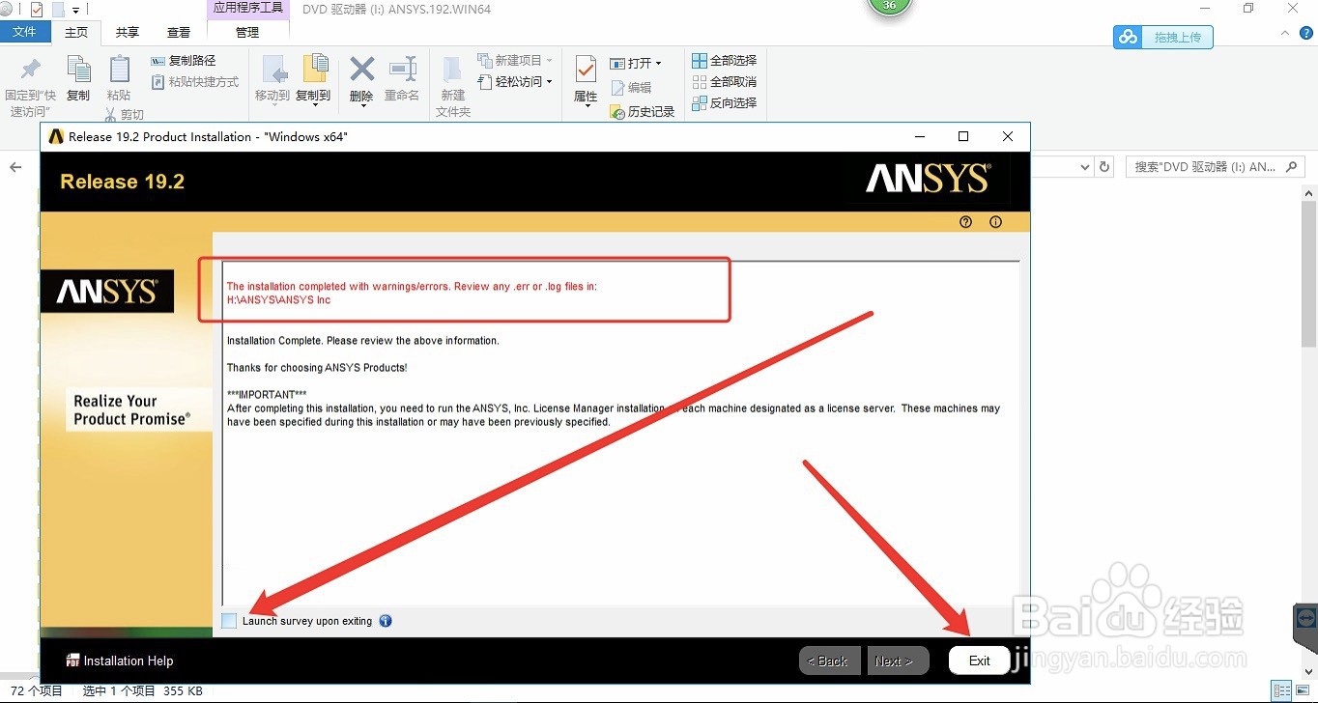Image resolution: width=1318 pixels, height=703 pixels.
Task: Click the disabled Next button
Action: 898,661
